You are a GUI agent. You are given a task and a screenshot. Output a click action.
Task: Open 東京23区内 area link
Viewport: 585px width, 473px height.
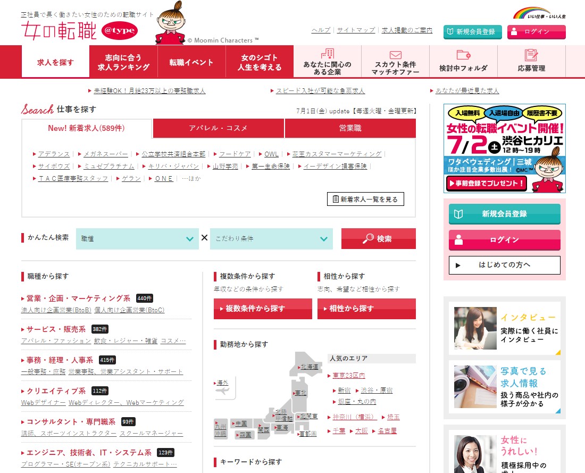click(x=349, y=376)
